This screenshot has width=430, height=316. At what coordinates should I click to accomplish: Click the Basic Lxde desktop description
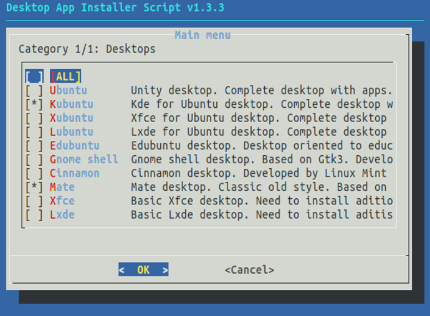[262, 214]
